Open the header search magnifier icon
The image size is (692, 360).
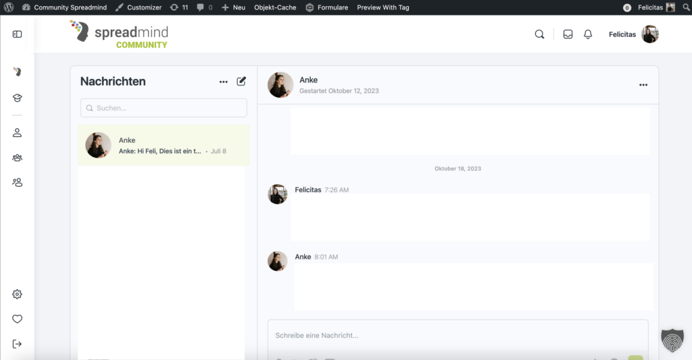(x=539, y=34)
